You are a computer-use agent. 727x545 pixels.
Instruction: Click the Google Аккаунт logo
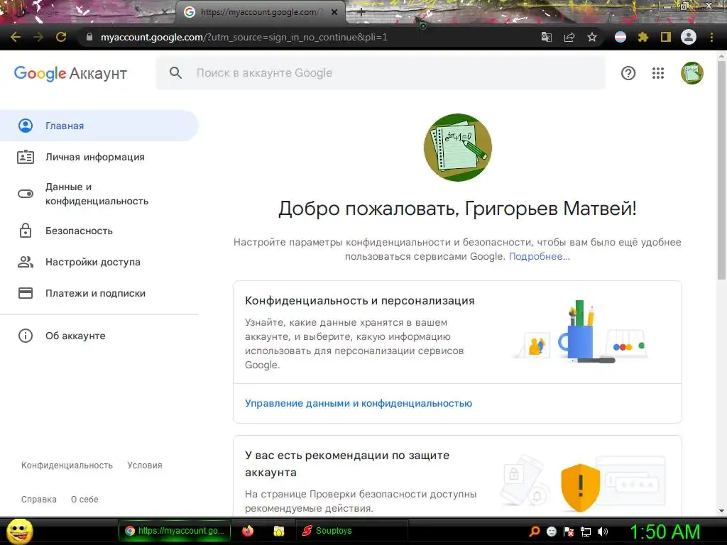coord(70,73)
